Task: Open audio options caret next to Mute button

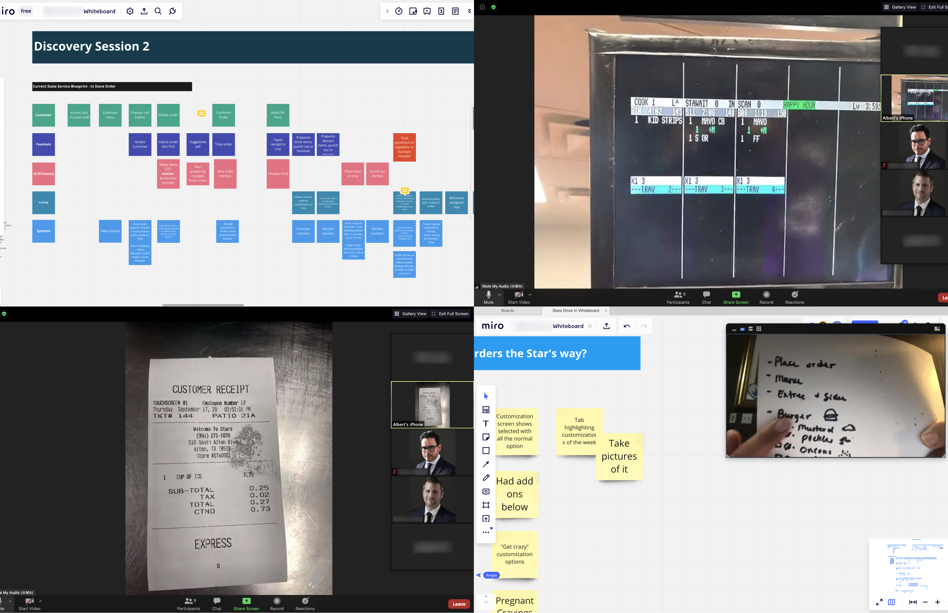Action: (x=500, y=295)
